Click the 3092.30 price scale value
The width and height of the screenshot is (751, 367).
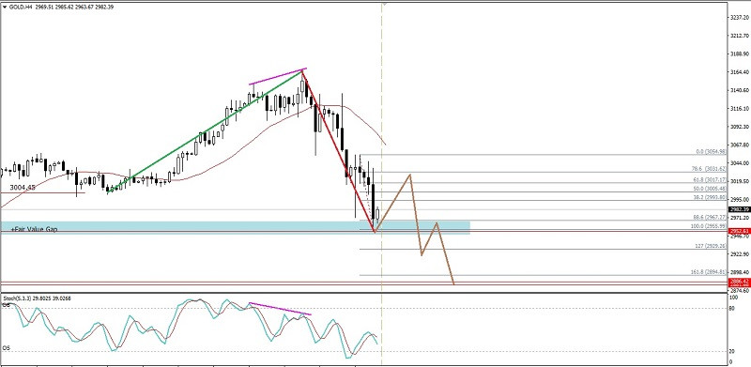tap(739, 127)
